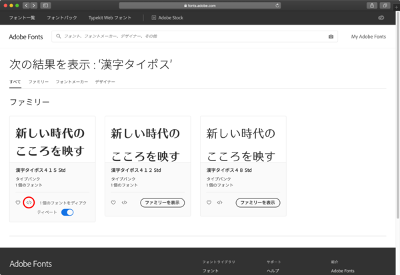The height and width of the screenshot is (275, 400).
Task: Favorite 漢字タイポス412 Std with the heart icon
Action: (113, 202)
